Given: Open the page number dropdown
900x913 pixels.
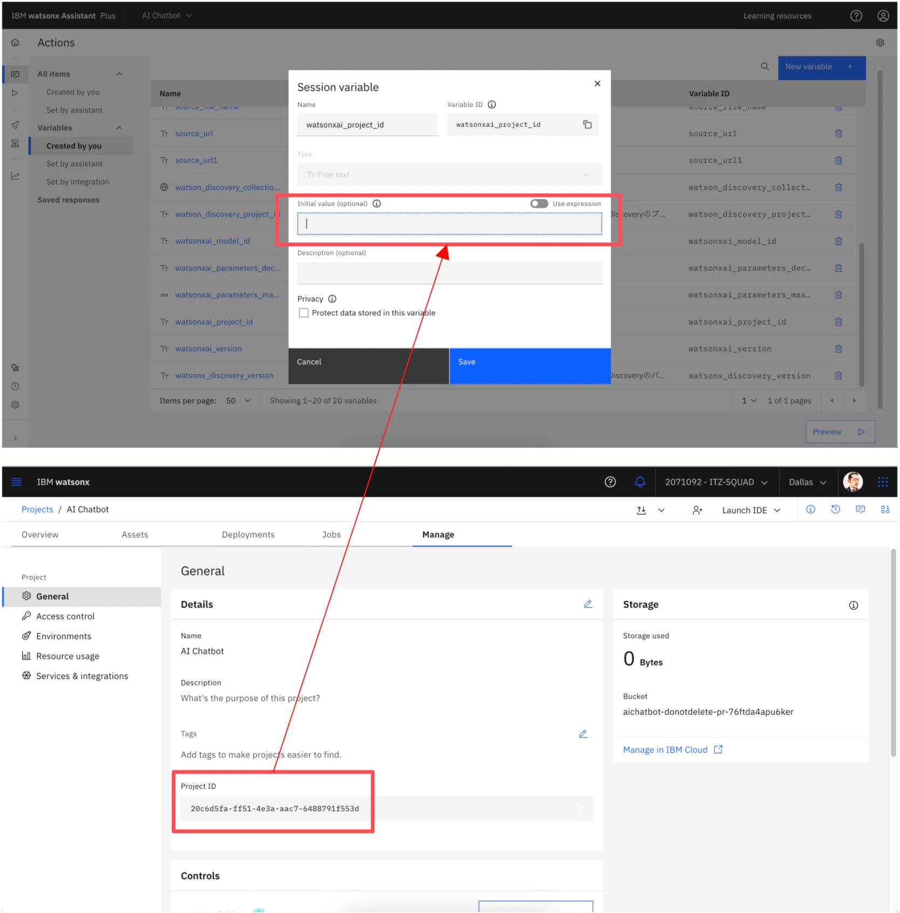Looking at the screenshot, I should point(749,401).
